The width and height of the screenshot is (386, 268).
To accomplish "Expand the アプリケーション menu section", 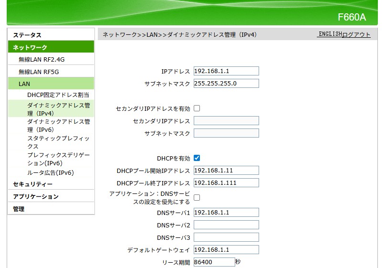I will 36,196.
